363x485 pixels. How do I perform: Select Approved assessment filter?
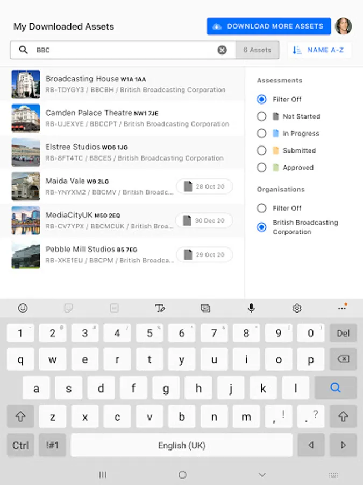(x=261, y=168)
